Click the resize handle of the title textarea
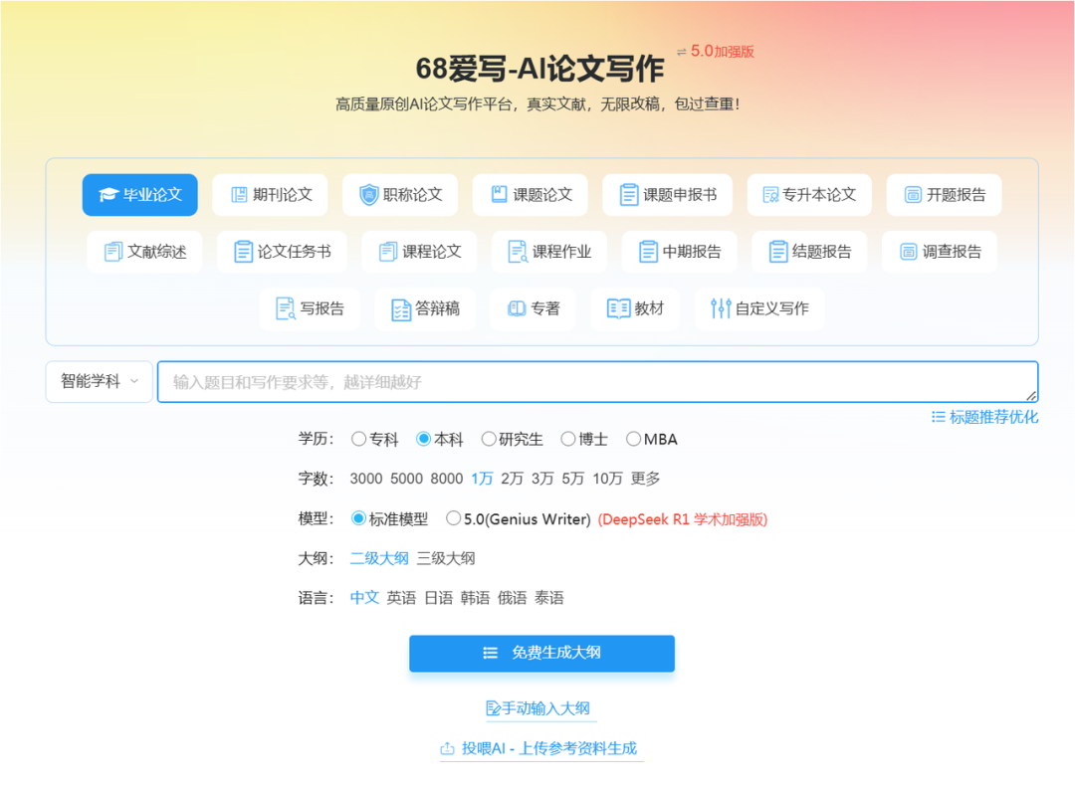Viewport: 1075px width, 789px height. (1030, 396)
